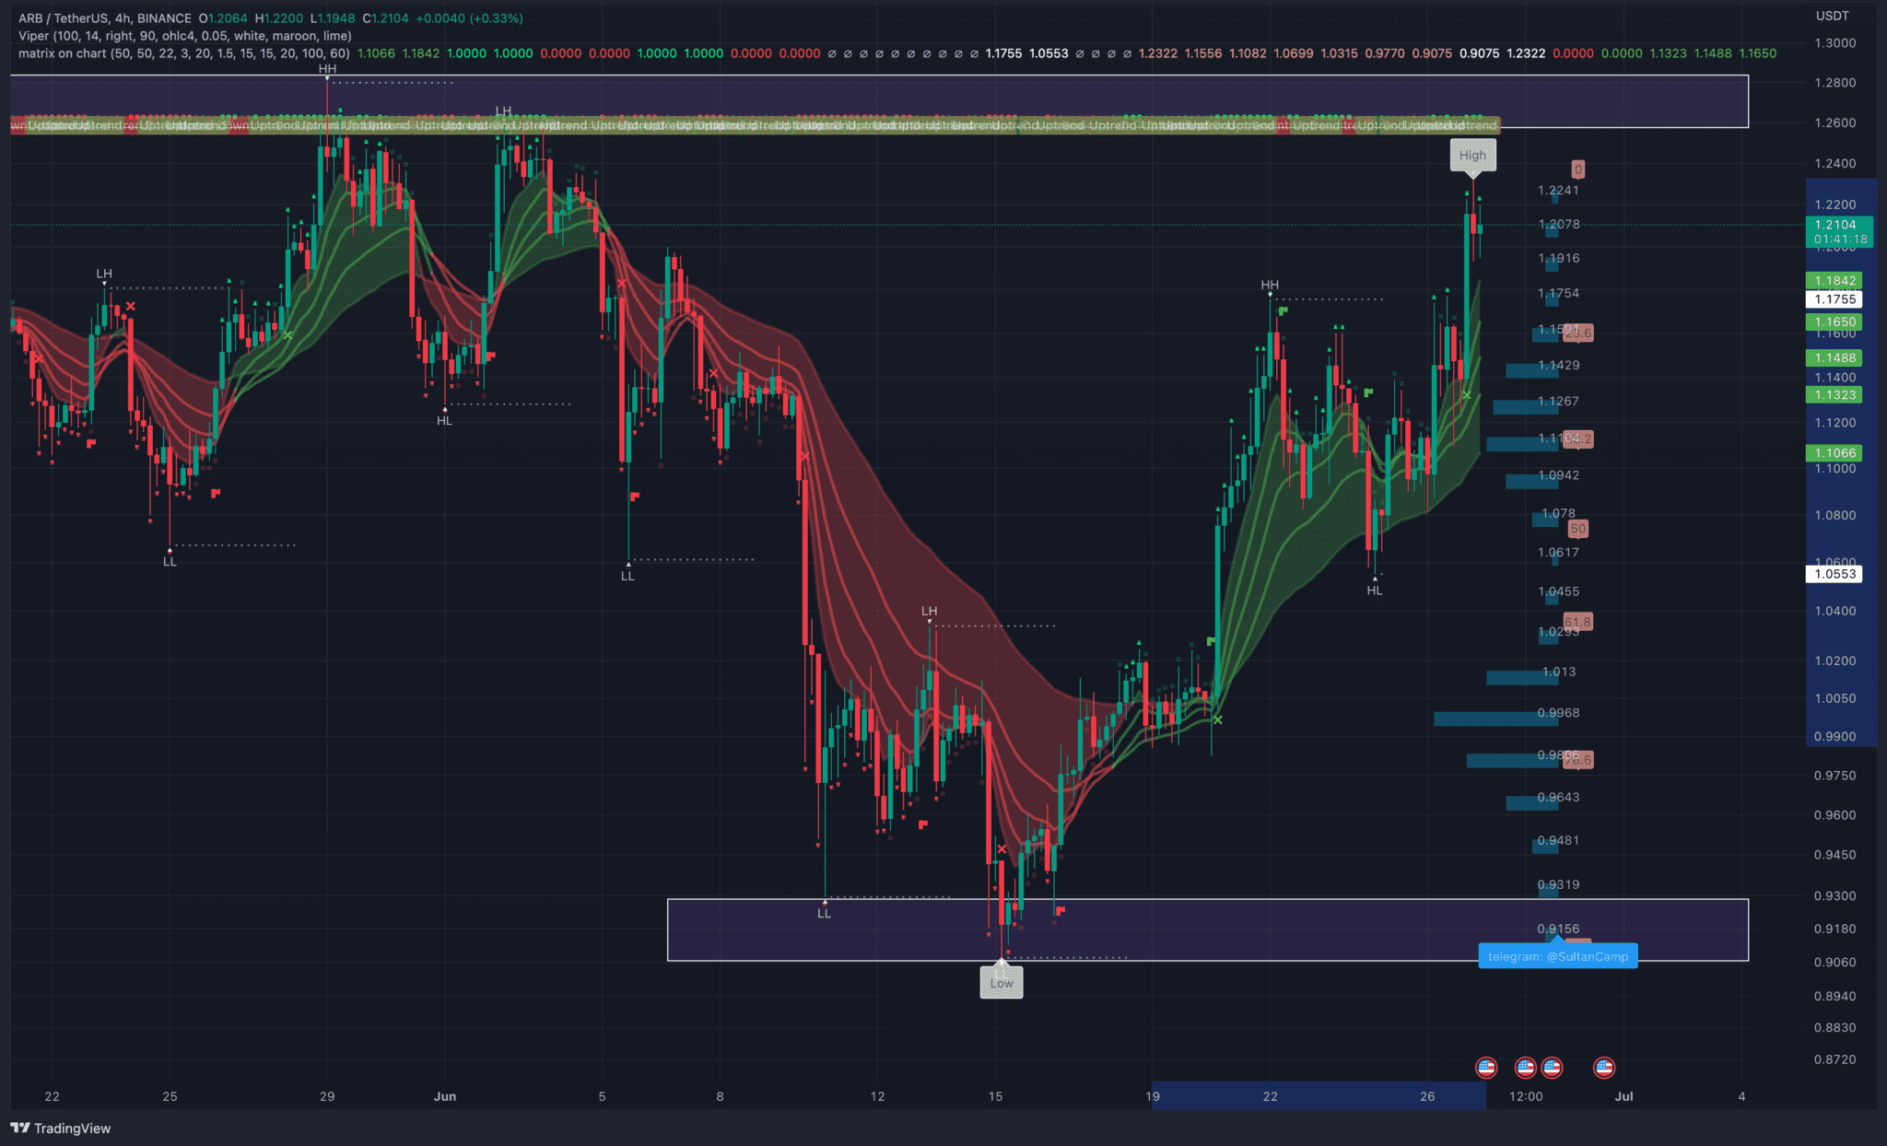Select the Viper indicator legend
The width and height of the screenshot is (1887, 1146).
click(185, 36)
